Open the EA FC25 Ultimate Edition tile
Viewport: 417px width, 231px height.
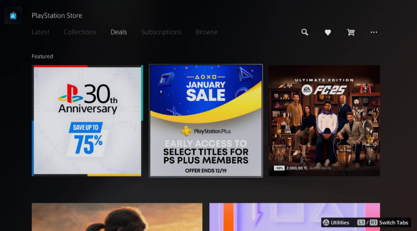tap(324, 121)
